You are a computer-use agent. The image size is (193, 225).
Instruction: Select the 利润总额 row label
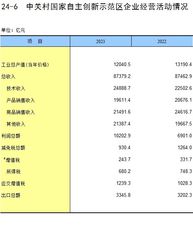pos(11,136)
